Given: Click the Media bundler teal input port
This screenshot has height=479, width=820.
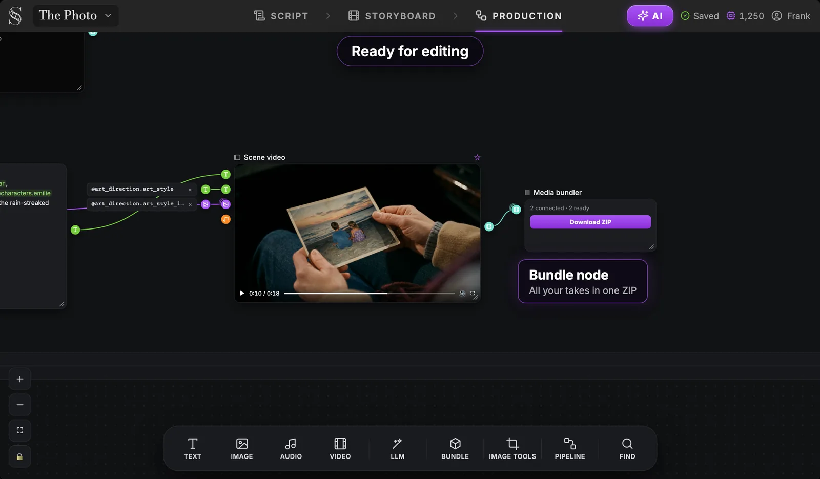Looking at the screenshot, I should coord(516,209).
